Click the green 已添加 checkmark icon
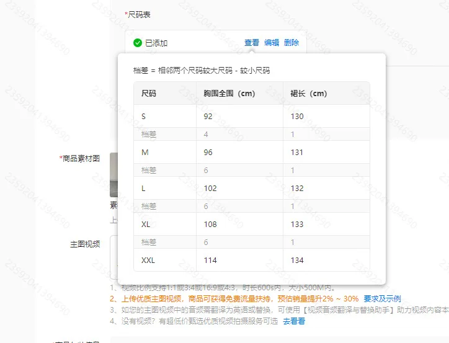 coord(138,43)
